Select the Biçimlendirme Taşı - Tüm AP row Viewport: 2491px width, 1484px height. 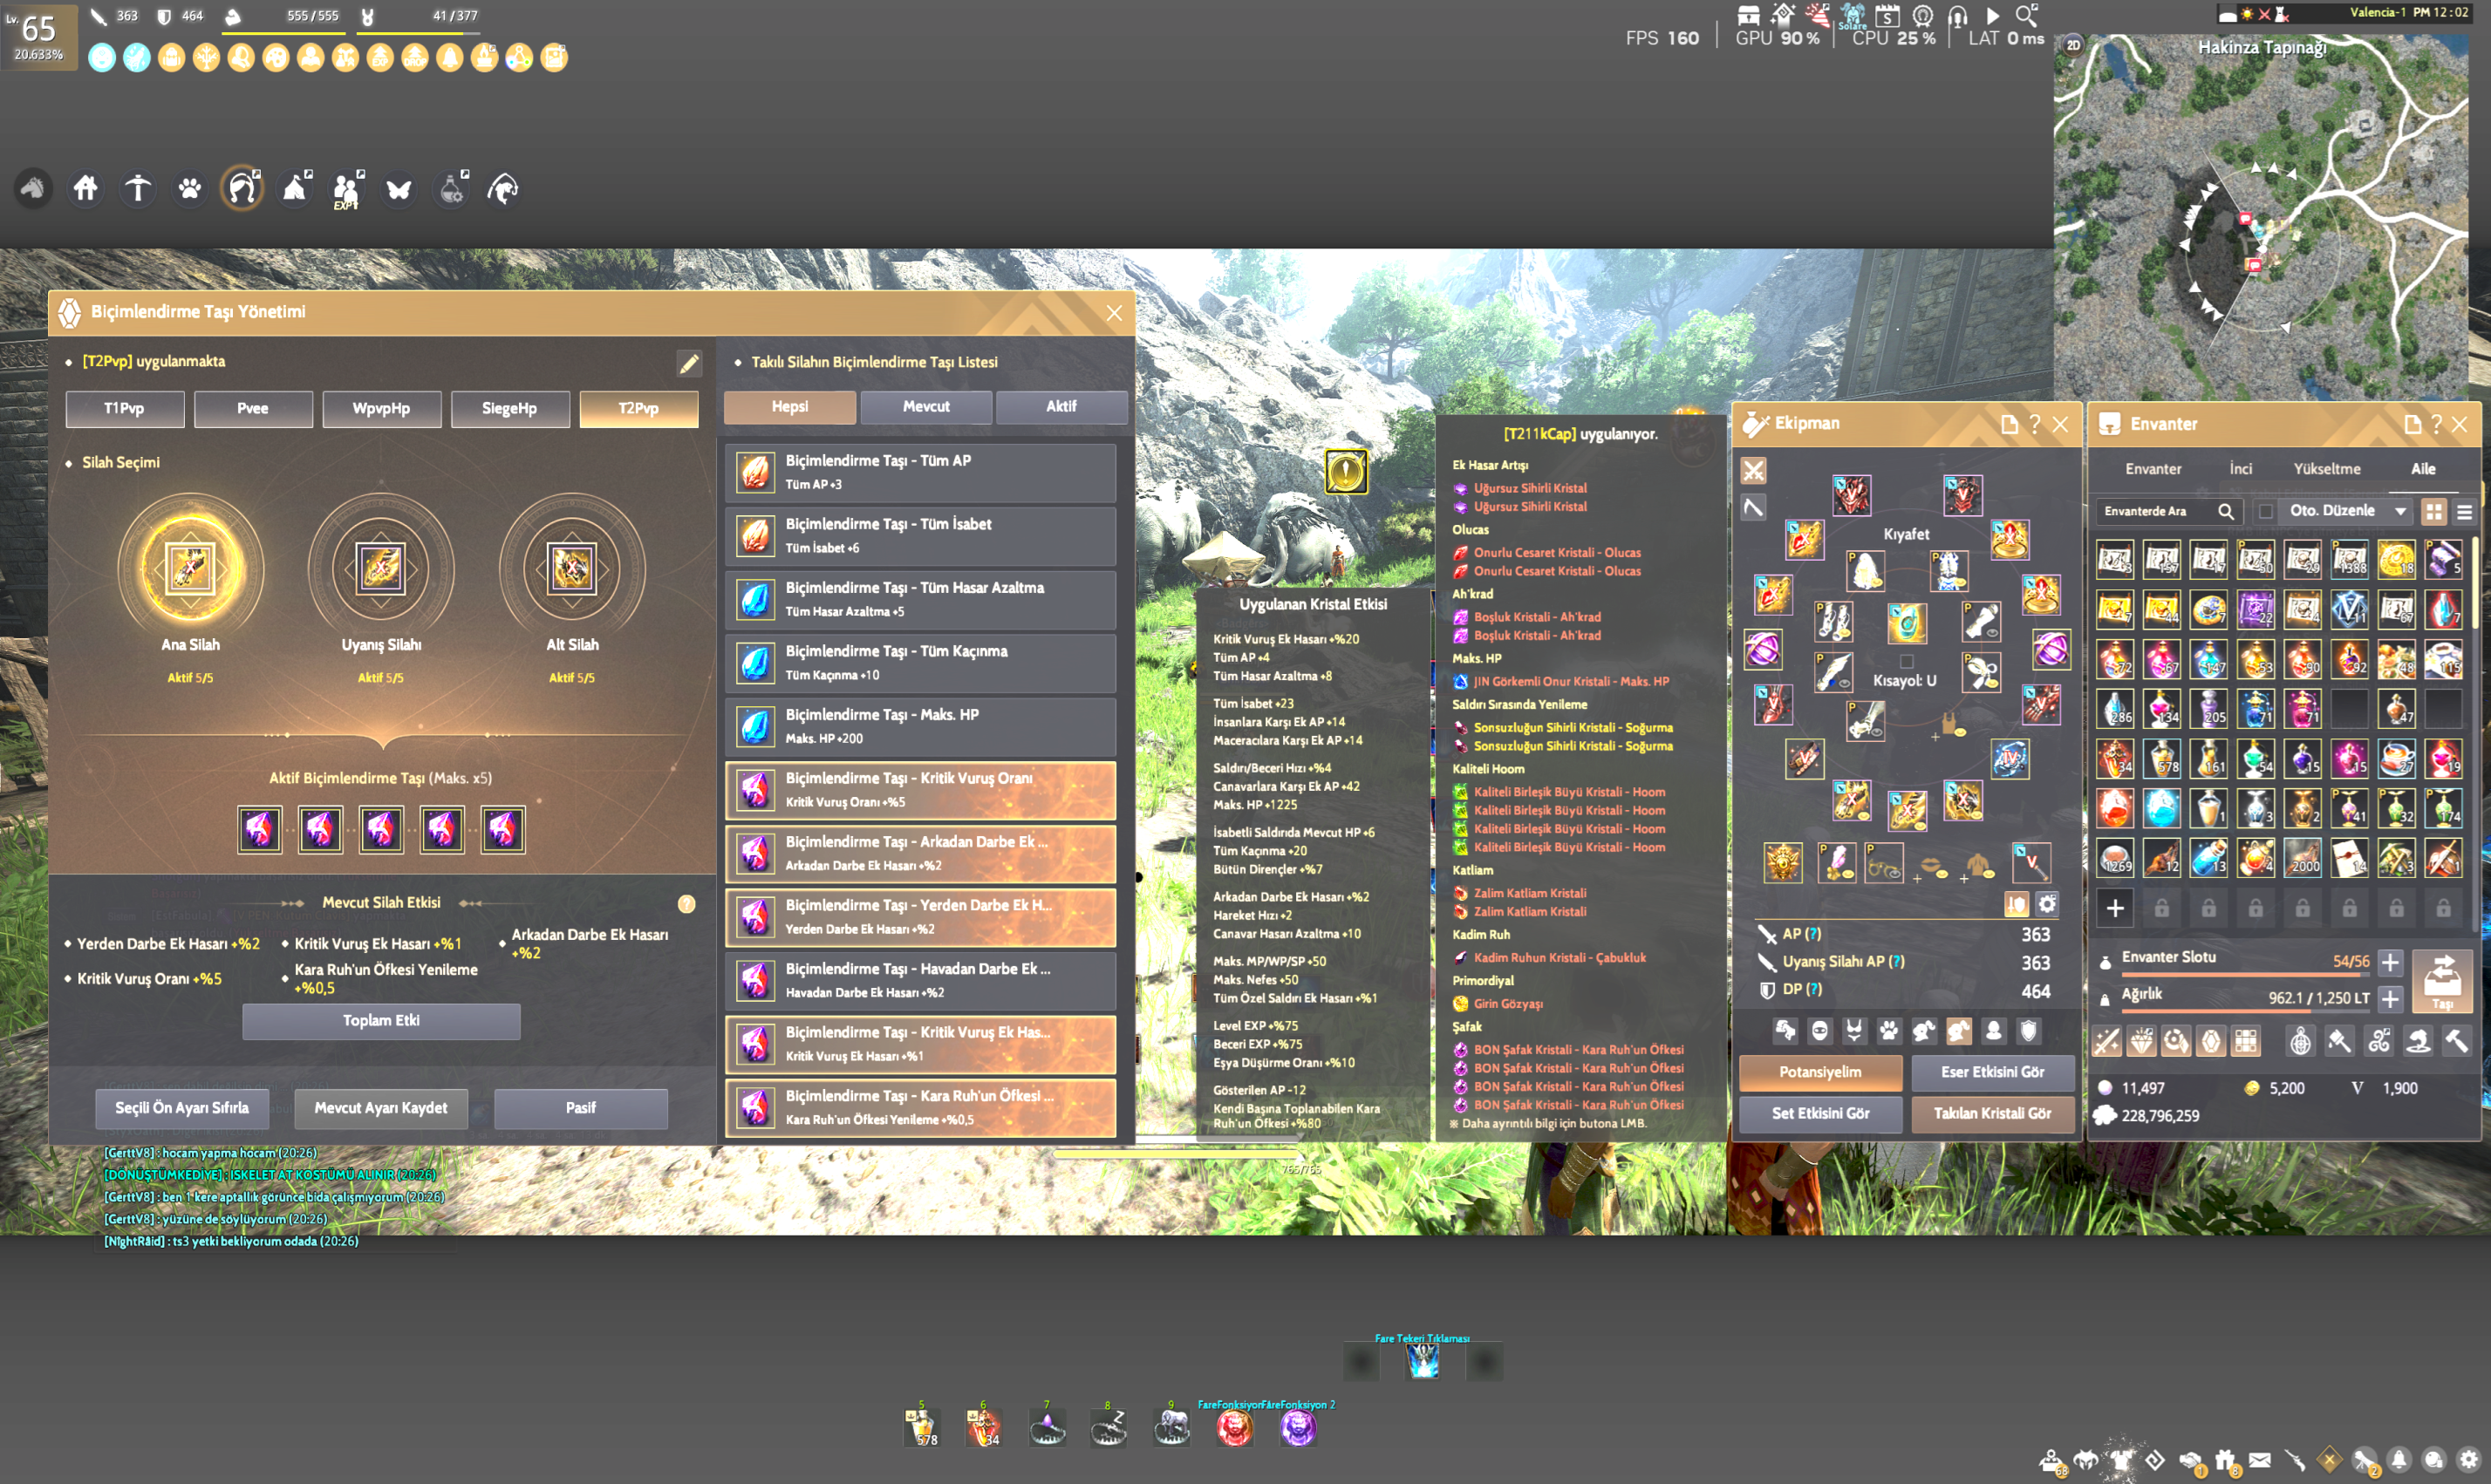pos(921,472)
